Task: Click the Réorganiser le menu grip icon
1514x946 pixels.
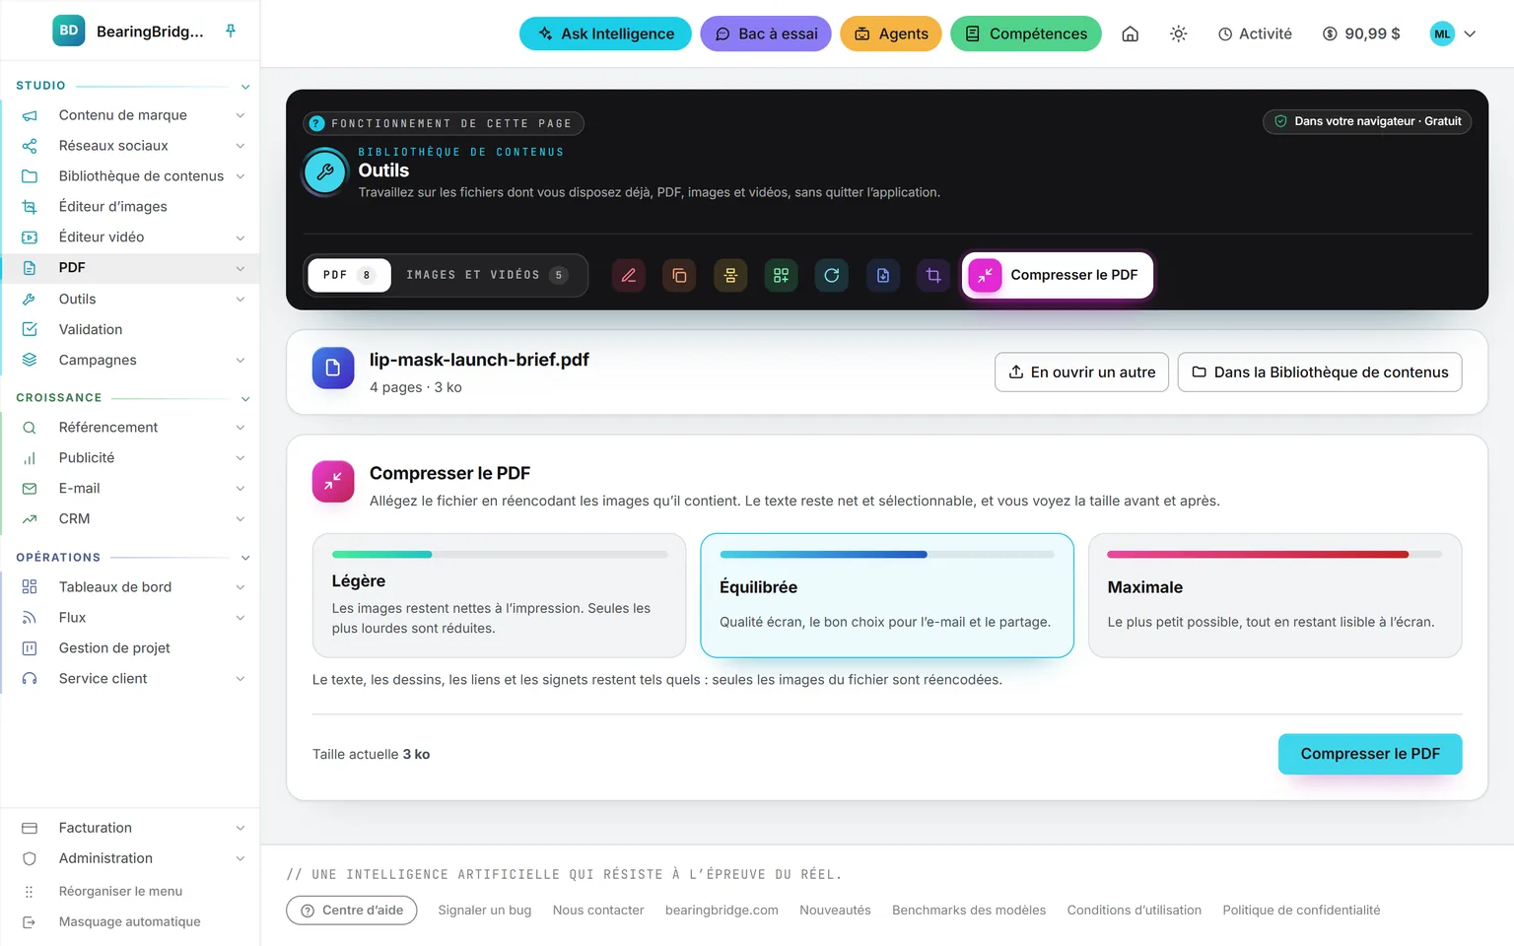Action: [30, 892]
